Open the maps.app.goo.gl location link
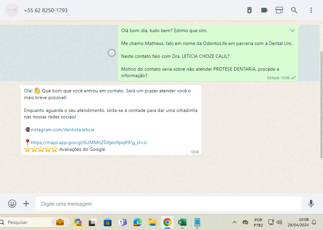 click(x=89, y=142)
